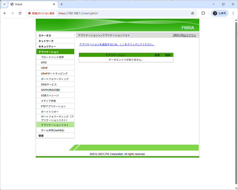The width and height of the screenshot is (238, 190).
Task: Click the vertical page scrollbar
Action: [236, 103]
